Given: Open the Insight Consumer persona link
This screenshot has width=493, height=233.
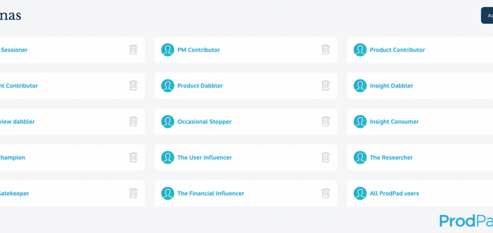Looking at the screenshot, I should [x=394, y=122].
